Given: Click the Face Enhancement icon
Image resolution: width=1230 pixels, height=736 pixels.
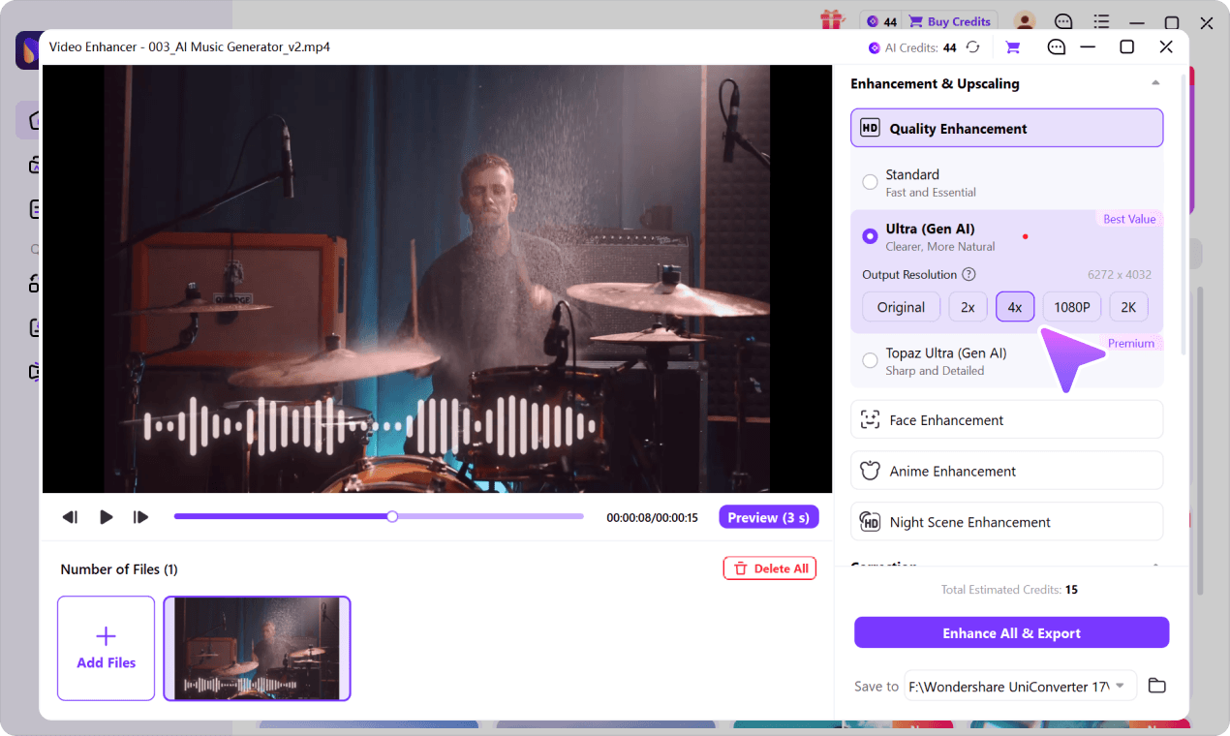Looking at the screenshot, I should 870,419.
